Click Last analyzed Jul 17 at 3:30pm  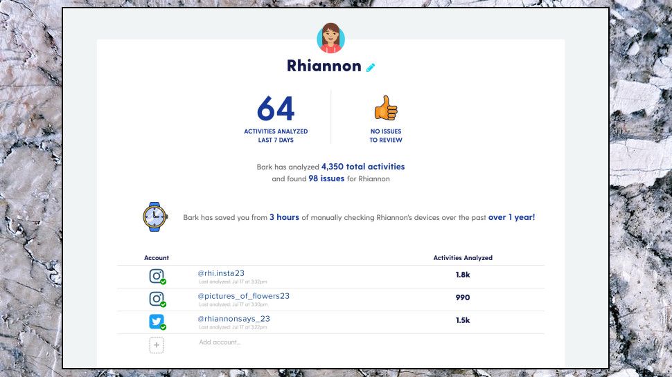[233, 304]
